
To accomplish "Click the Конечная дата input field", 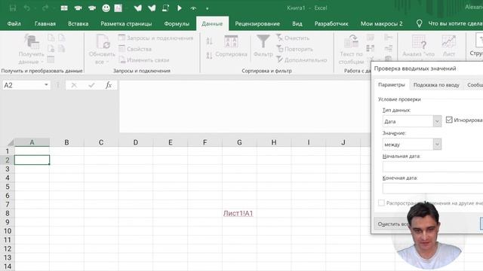I will (432, 188).
